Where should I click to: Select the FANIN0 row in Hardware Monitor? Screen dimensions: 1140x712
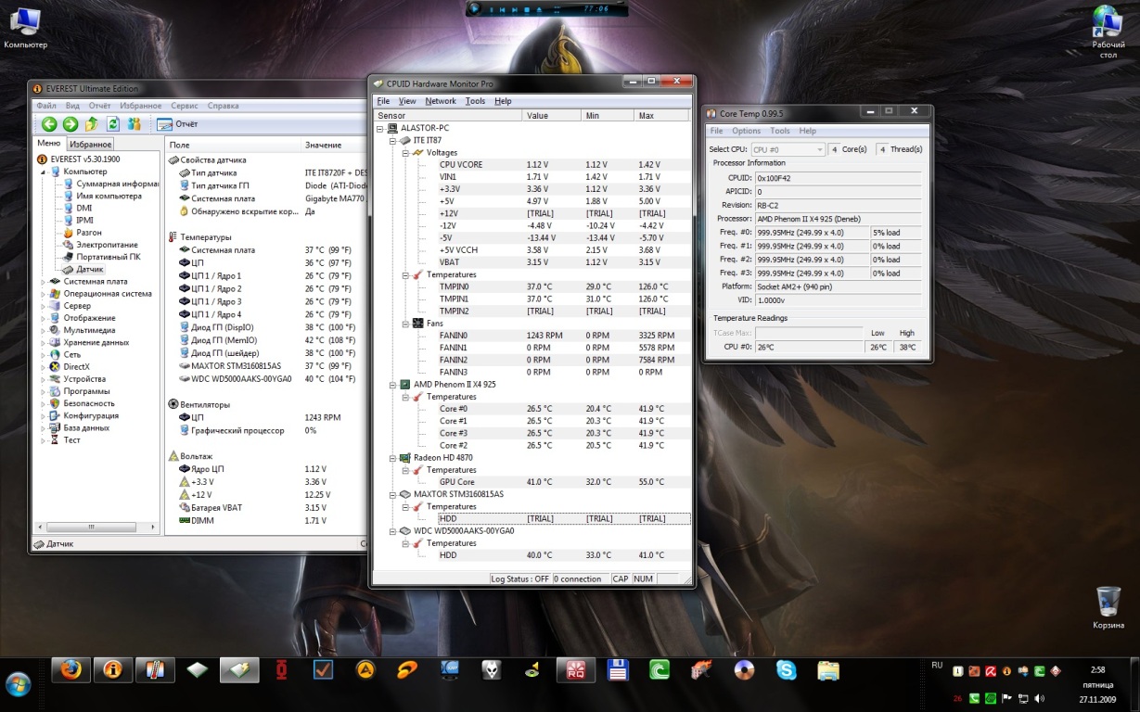pos(563,336)
